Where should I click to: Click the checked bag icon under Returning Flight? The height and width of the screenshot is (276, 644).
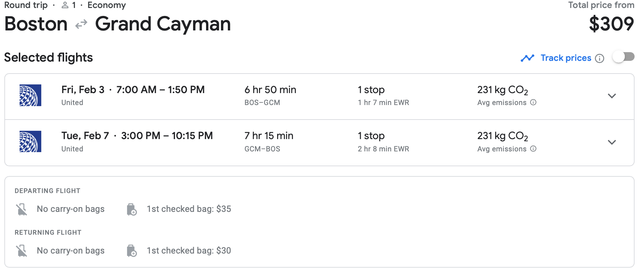[x=132, y=251]
